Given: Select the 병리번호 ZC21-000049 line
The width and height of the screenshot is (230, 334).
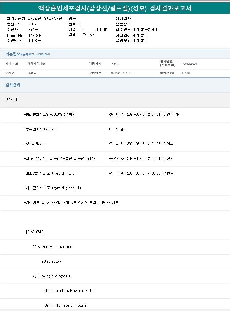Looking at the screenshot, I should tap(49, 115).
